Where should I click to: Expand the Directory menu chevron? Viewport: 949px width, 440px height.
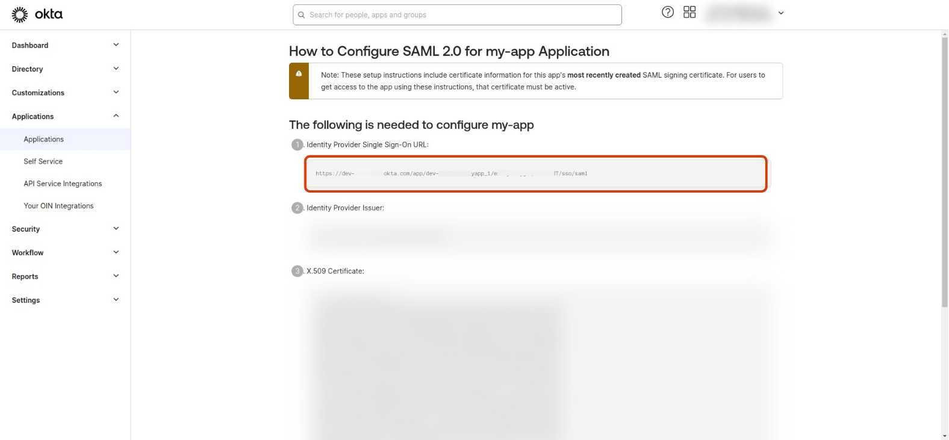click(116, 69)
